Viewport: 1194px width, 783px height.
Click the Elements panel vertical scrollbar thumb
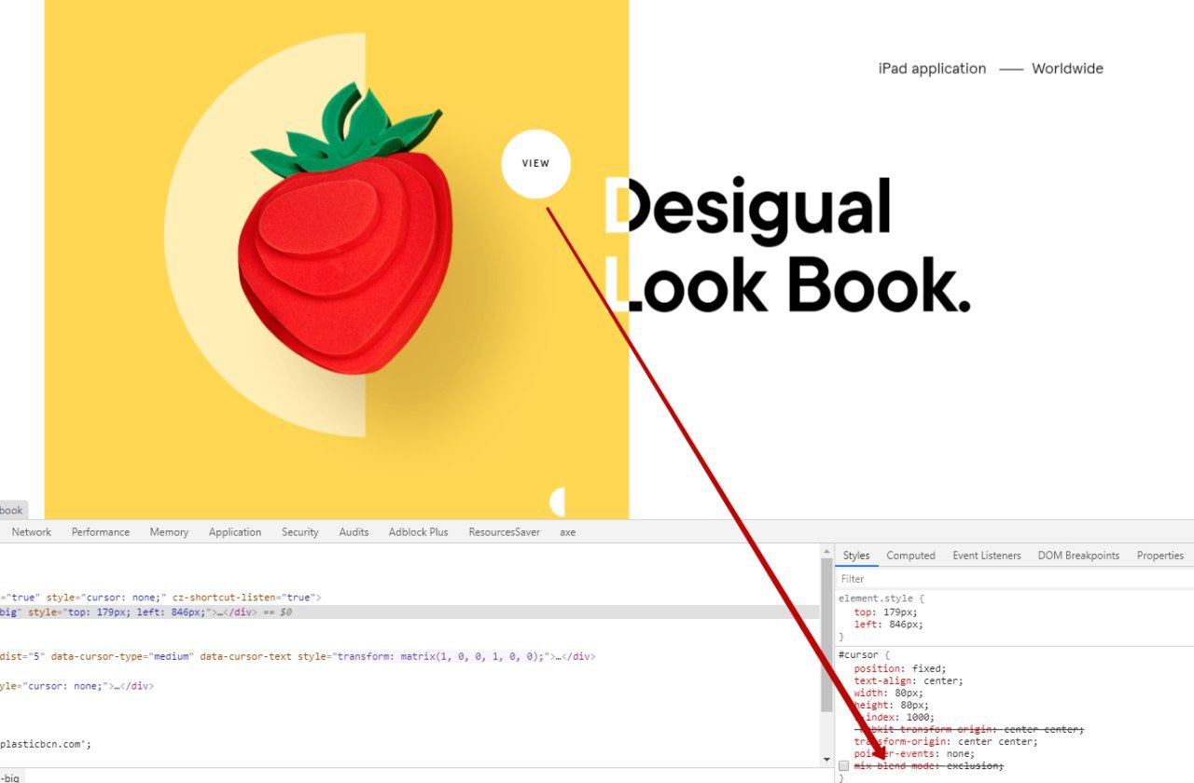[x=826, y=634]
